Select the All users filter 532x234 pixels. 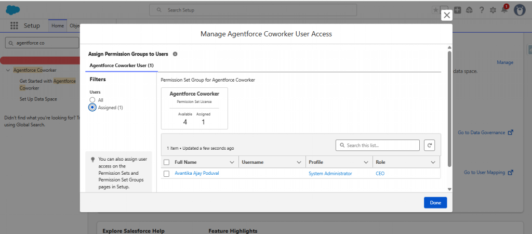[92, 100]
